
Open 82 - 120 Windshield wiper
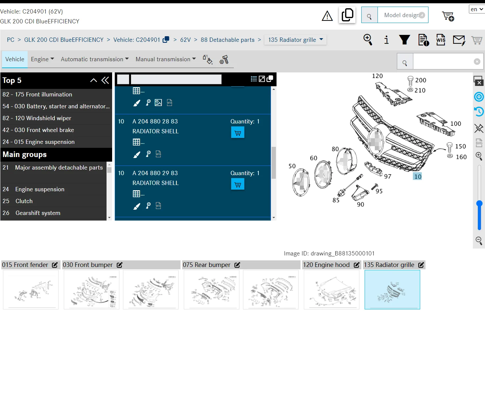(56, 118)
